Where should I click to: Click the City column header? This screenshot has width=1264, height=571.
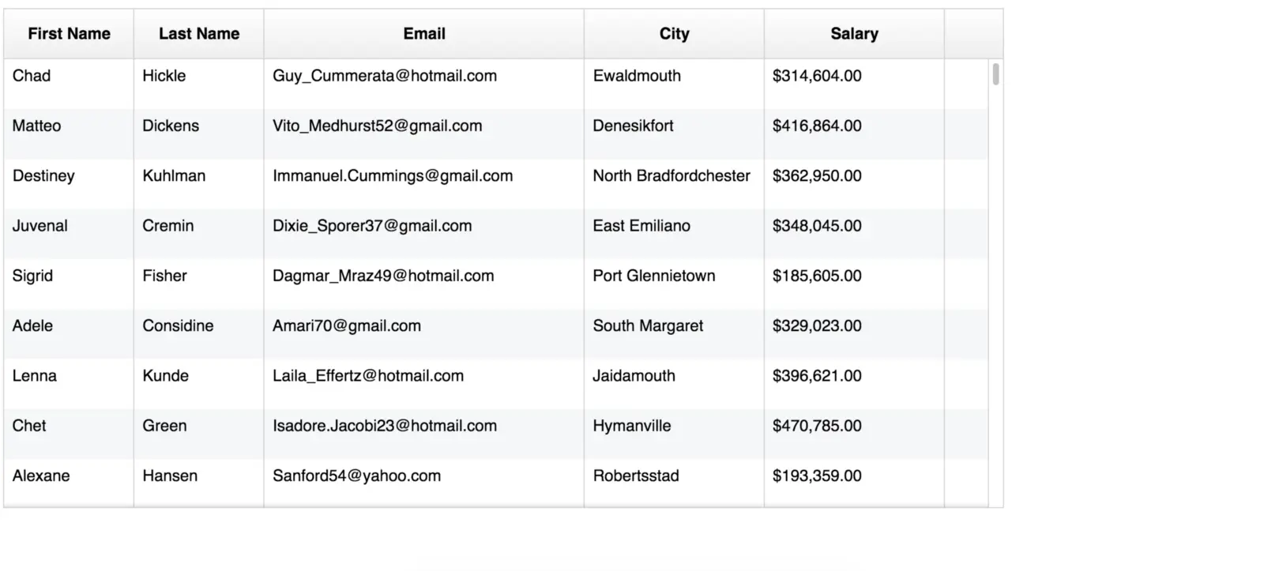(674, 34)
